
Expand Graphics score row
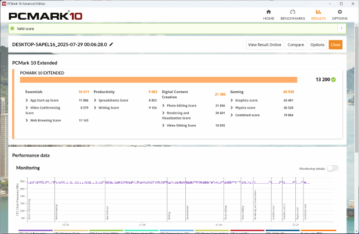coord(232,101)
